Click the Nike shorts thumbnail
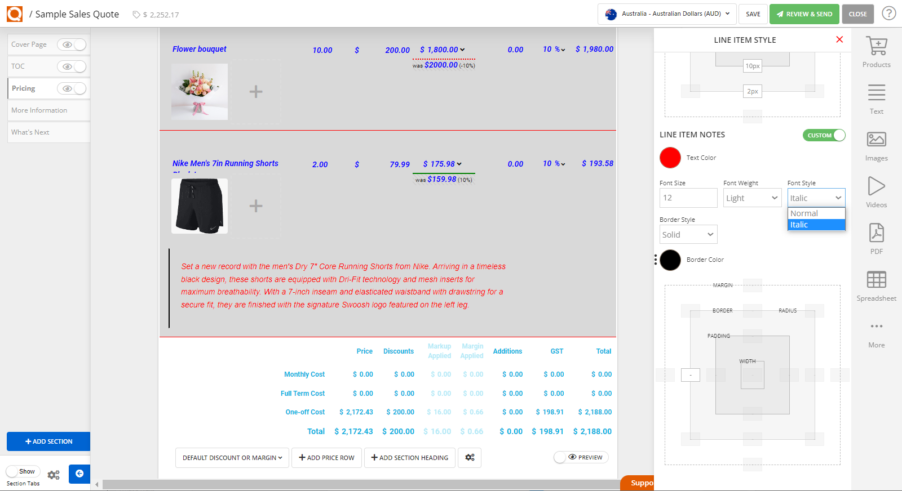The image size is (902, 491). 200,206
